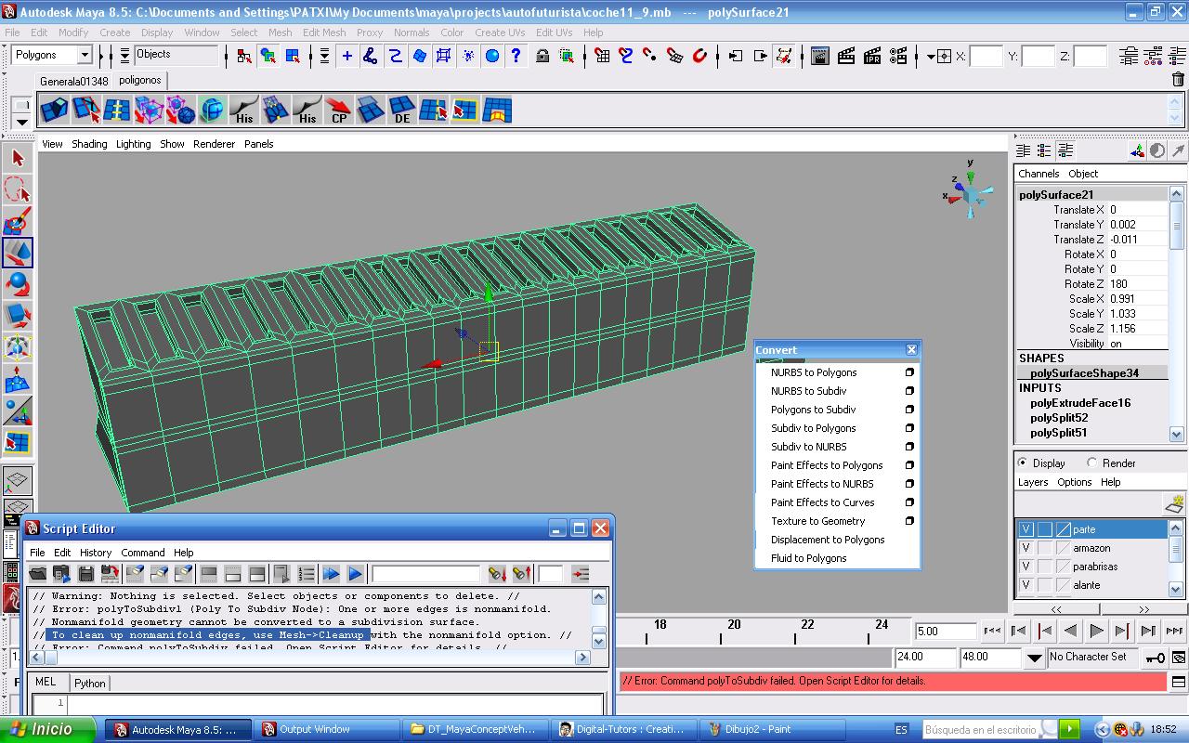The image size is (1189, 743).
Task: Switch to the Python tab
Action: tap(90, 683)
